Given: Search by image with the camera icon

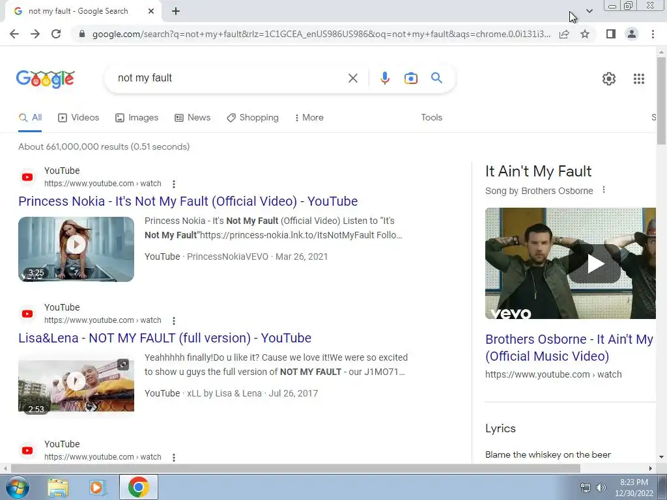Looking at the screenshot, I should [410, 78].
